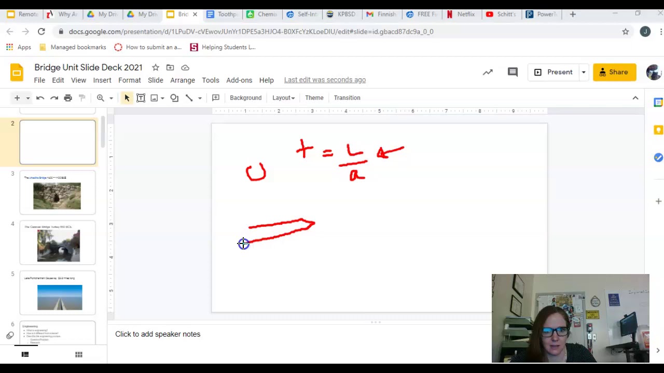Image resolution: width=664 pixels, height=373 pixels.
Task: Choose the Select arrow cursor tool
Action: [127, 98]
